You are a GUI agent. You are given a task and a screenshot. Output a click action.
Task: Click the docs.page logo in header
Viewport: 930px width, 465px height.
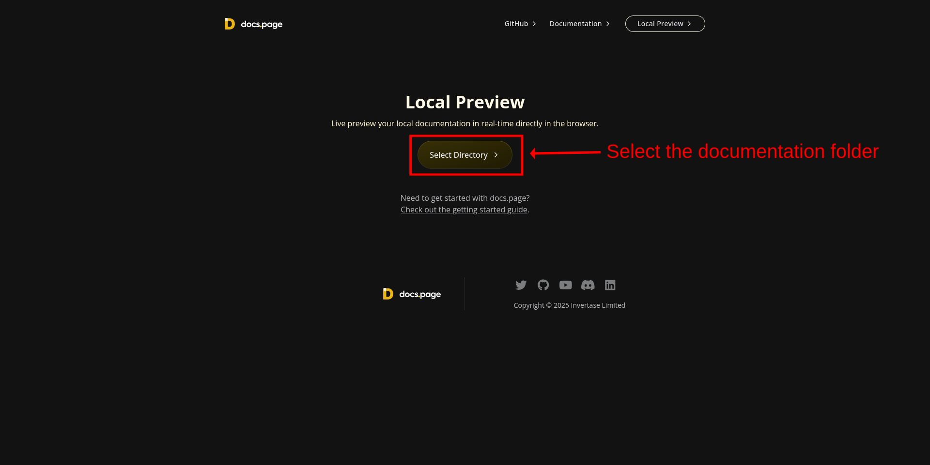(x=253, y=24)
